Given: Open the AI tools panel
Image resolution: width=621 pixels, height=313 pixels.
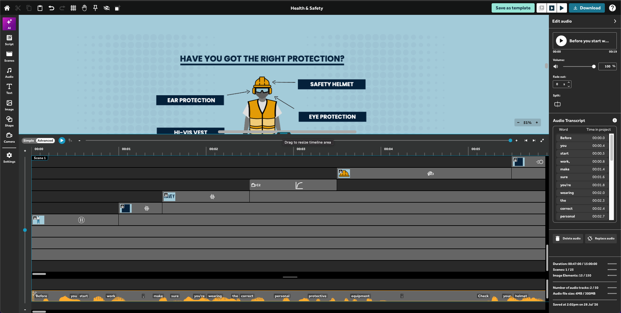Looking at the screenshot, I should click(x=9, y=24).
